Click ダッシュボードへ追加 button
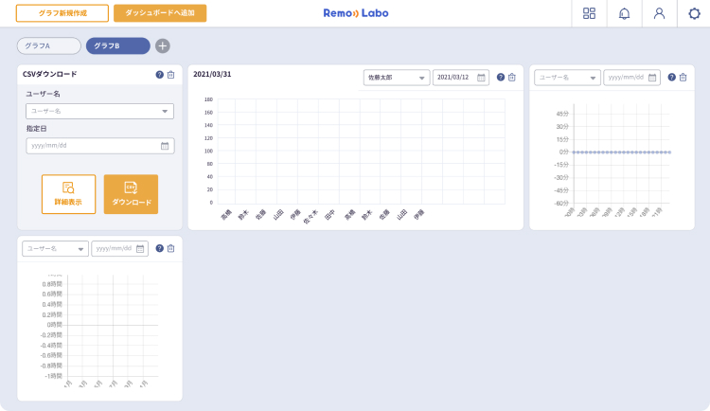Image resolution: width=710 pixels, height=411 pixels. point(159,13)
